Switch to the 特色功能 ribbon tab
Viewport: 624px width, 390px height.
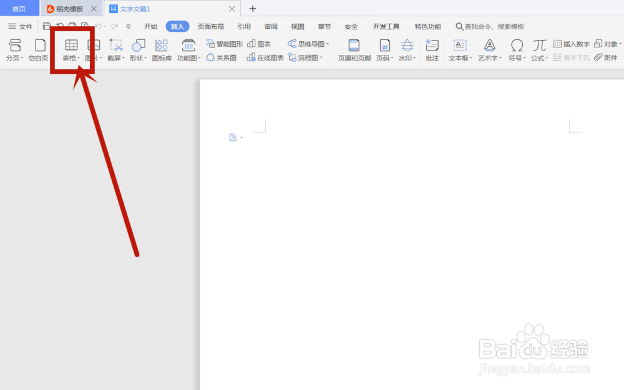428,26
